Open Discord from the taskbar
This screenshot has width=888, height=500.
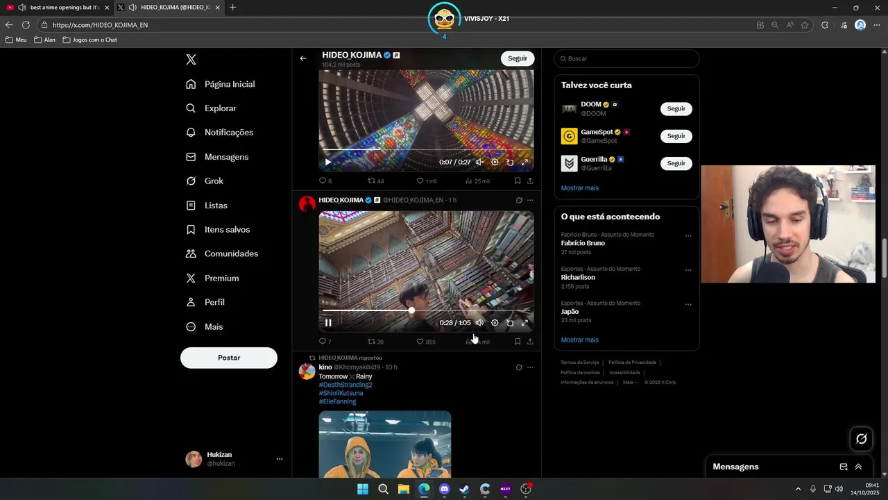444,489
